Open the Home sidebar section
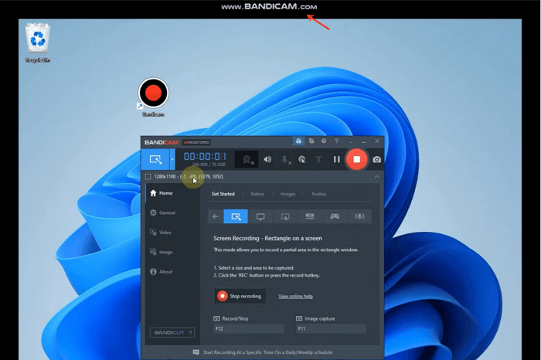The width and height of the screenshot is (541, 360). (x=172, y=193)
